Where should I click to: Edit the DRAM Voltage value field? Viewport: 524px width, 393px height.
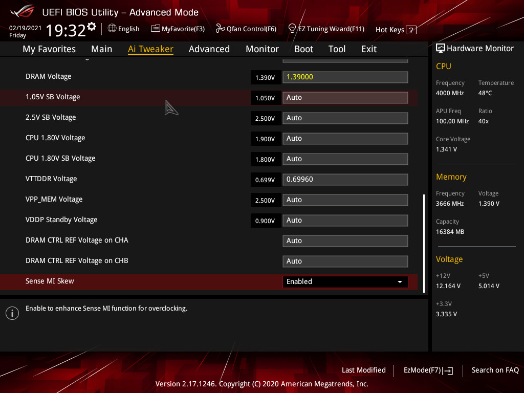345,77
